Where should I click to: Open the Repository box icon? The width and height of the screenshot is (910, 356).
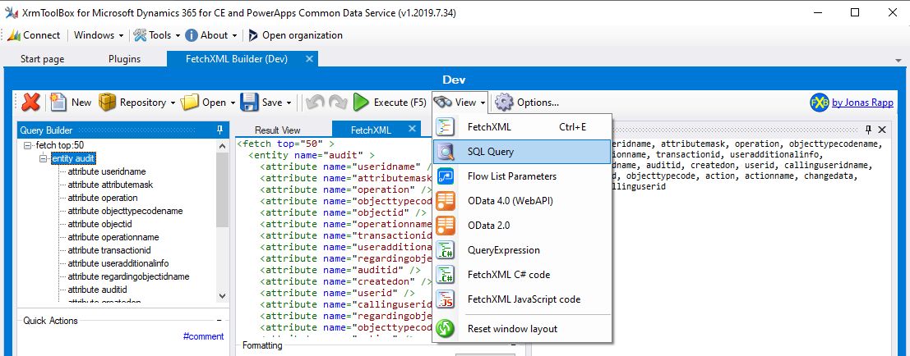108,103
